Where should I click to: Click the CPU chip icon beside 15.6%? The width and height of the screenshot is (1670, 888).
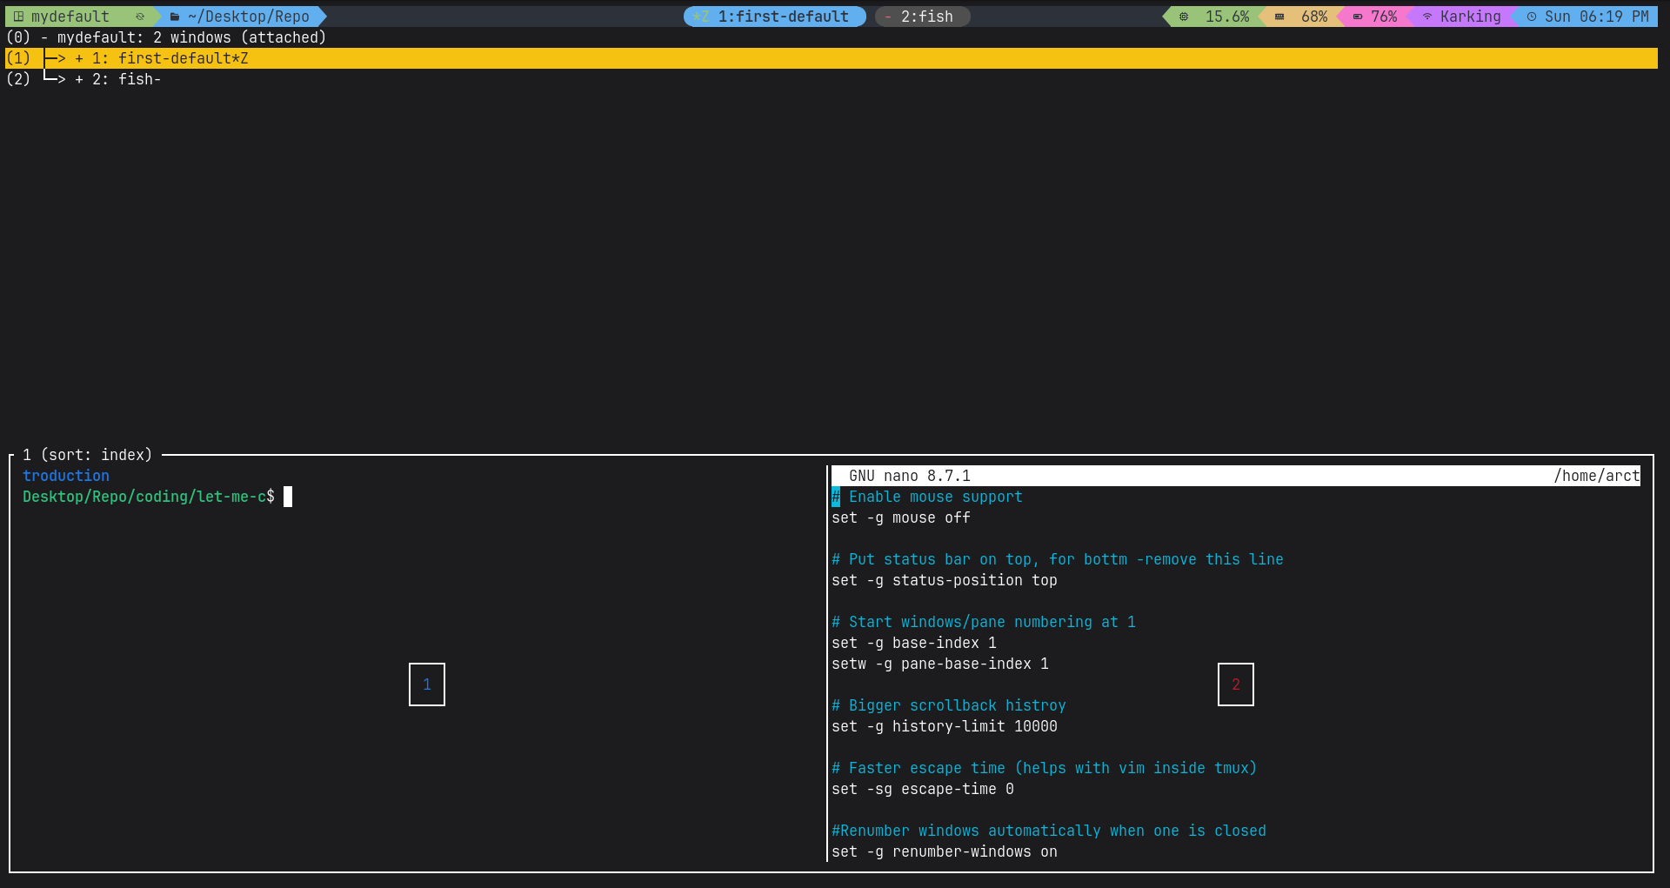(x=1184, y=17)
